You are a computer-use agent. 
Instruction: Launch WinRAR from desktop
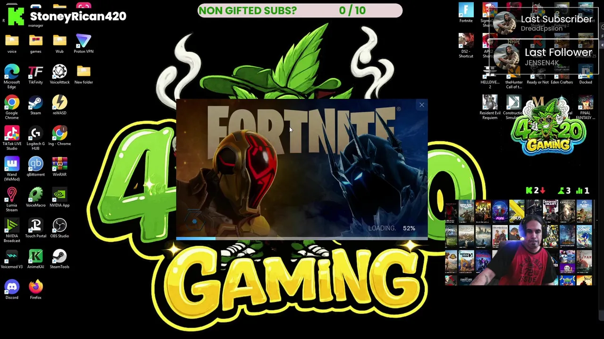(x=59, y=167)
